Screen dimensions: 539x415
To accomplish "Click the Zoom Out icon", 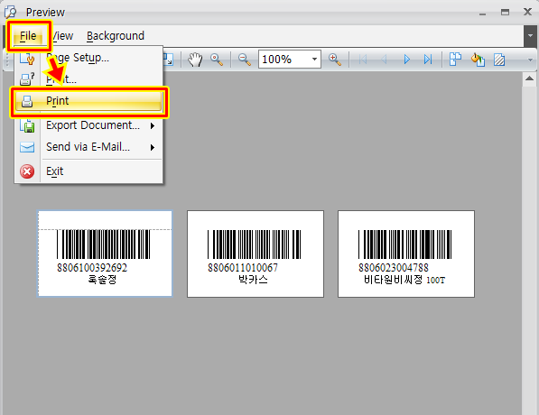I will coord(245,60).
